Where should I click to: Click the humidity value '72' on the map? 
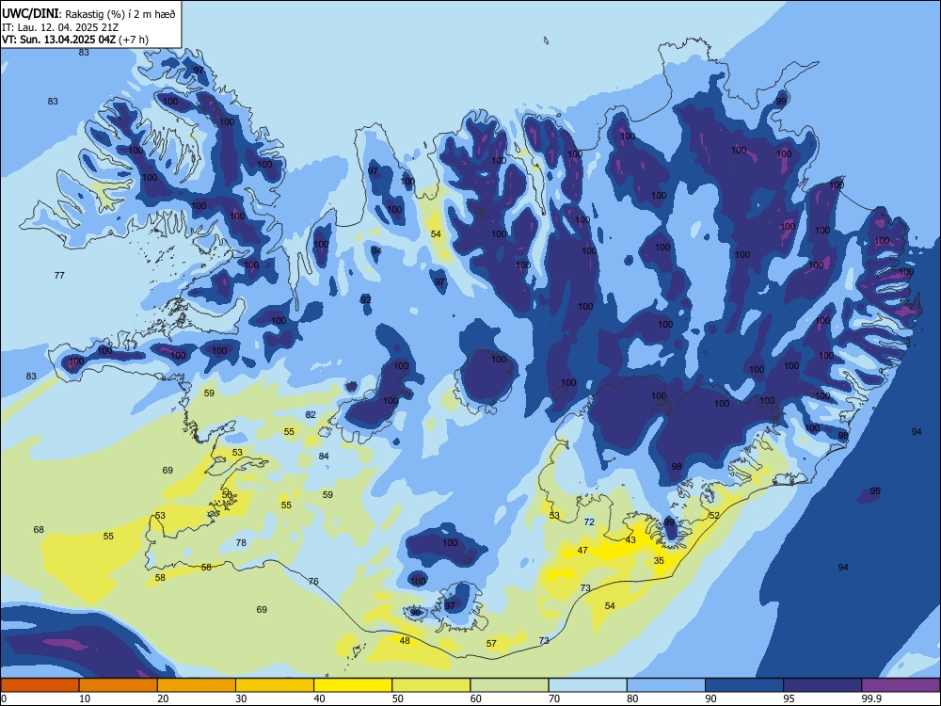[x=589, y=522]
